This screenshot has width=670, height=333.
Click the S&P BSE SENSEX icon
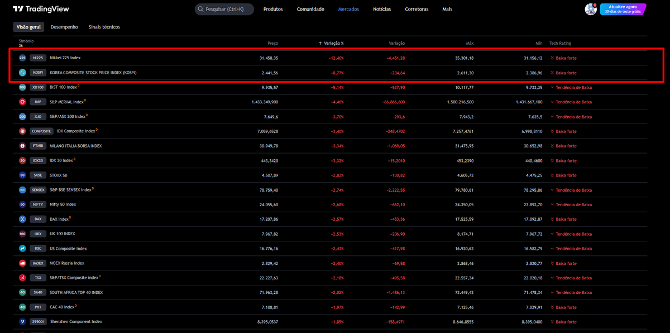(22, 190)
